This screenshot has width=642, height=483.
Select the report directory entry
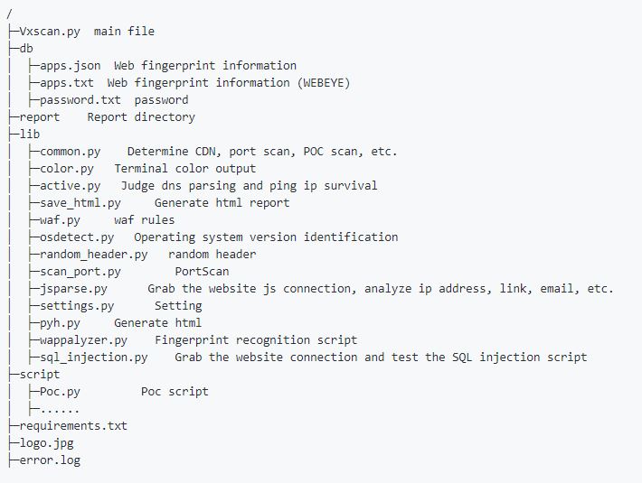[39, 117]
